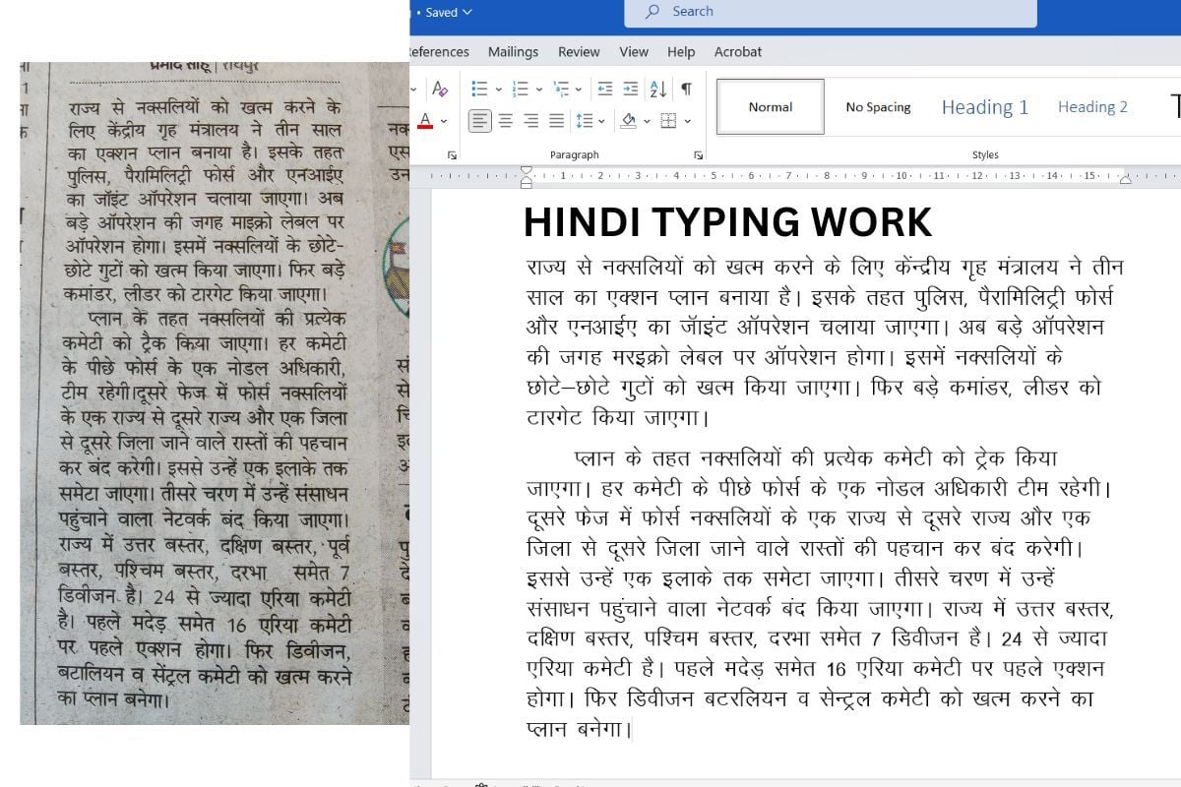Click the Search box in title bar
The width and height of the screenshot is (1181, 787).
point(831,12)
